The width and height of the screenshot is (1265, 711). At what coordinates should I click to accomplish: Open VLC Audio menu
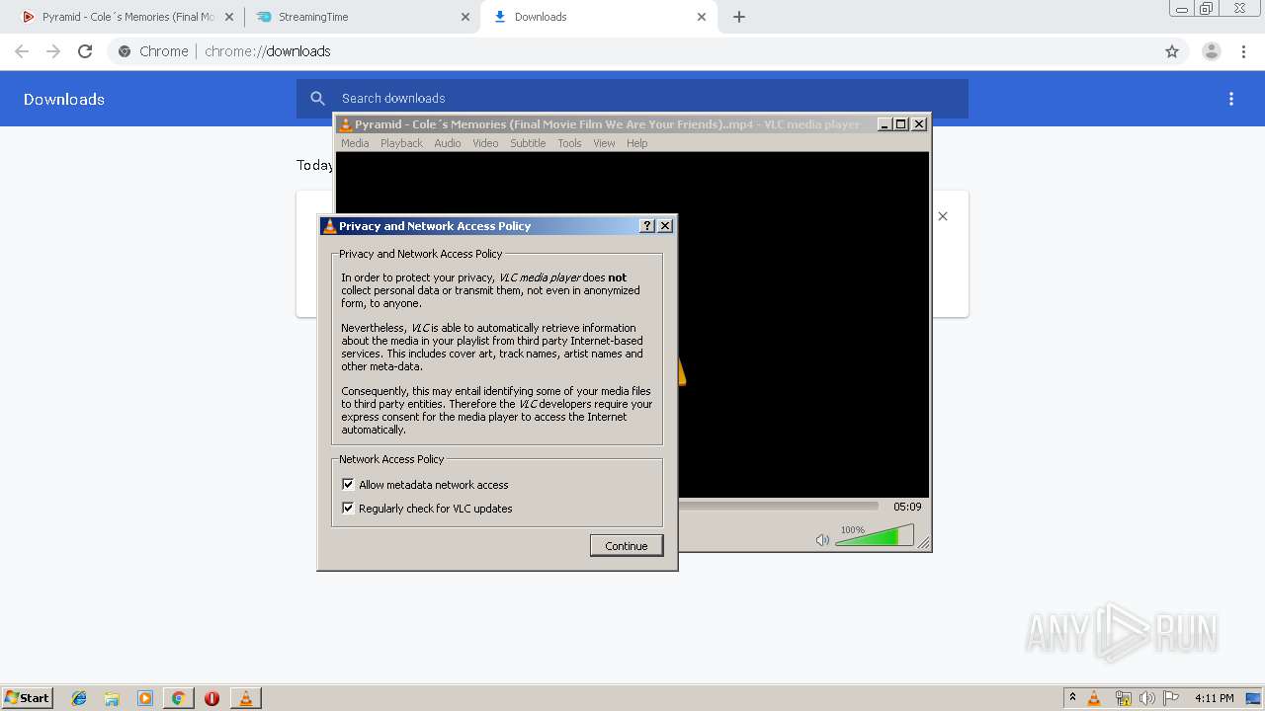tap(448, 143)
